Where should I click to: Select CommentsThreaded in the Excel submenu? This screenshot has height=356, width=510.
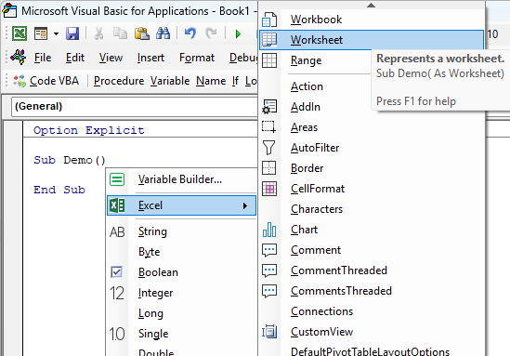click(x=372, y=291)
